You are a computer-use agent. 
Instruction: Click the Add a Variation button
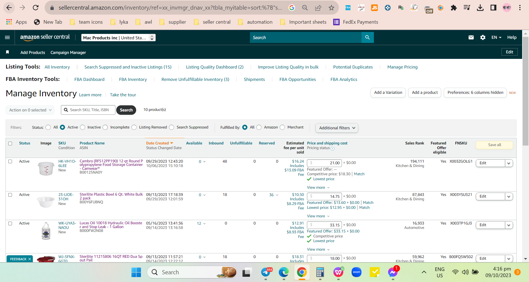388,93
